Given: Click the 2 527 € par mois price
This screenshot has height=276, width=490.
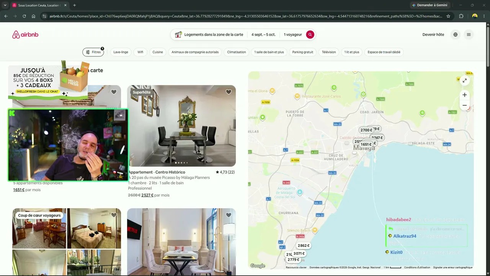Looking at the screenshot, I should pyautogui.click(x=155, y=195).
